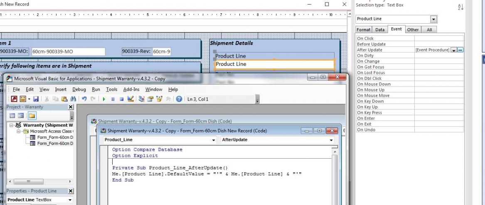Click the Project pane toolbar overflow arrow
The image size is (485, 205).
[x=72, y=116]
